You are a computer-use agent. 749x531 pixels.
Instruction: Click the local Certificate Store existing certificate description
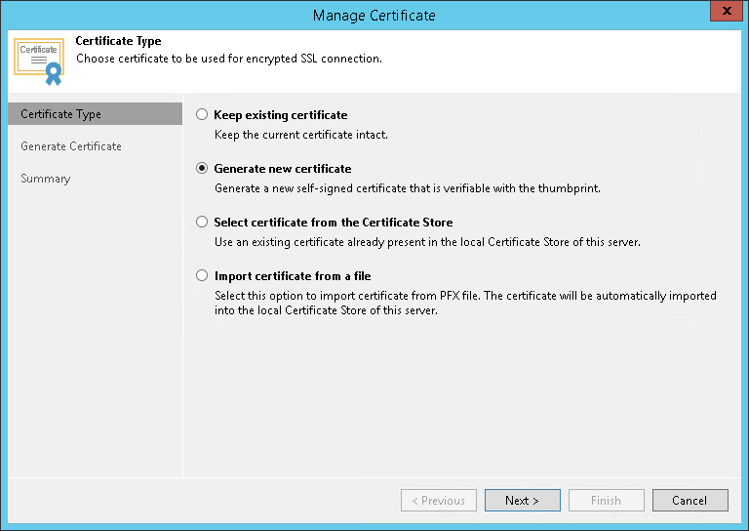point(427,242)
